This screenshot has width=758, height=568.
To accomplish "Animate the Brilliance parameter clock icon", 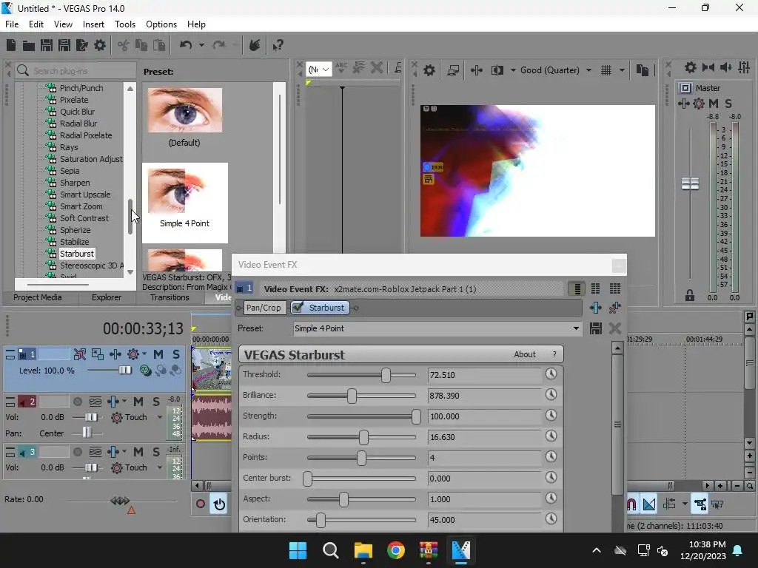I will [x=551, y=395].
